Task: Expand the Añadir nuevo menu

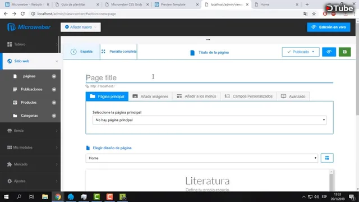Action: click(x=81, y=27)
